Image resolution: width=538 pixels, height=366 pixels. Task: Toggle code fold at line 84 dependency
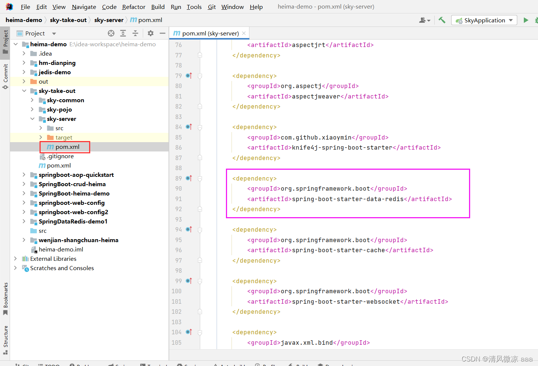click(x=200, y=127)
